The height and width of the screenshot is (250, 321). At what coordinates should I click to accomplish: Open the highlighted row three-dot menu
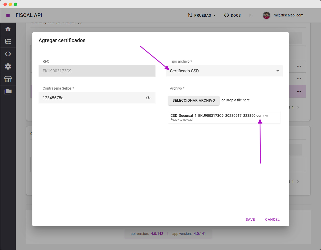[299, 91]
